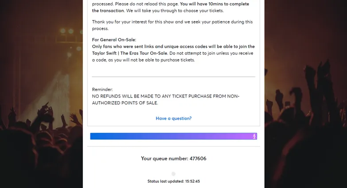
Task: Click the loading spinner dot below queue number
Action: 174,174
